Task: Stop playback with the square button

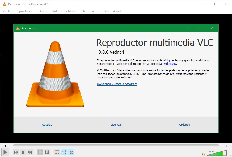Action: click(23, 152)
